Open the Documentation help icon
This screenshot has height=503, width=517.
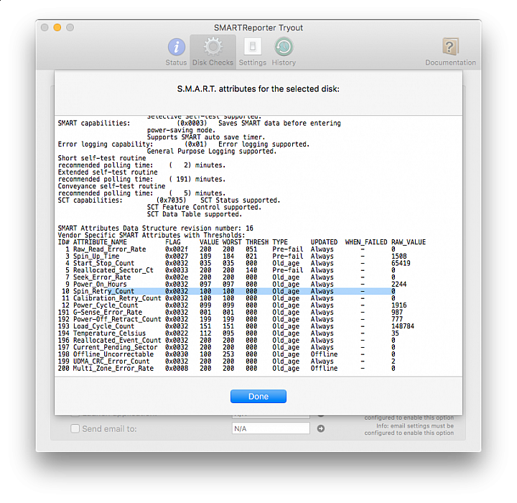(450, 47)
